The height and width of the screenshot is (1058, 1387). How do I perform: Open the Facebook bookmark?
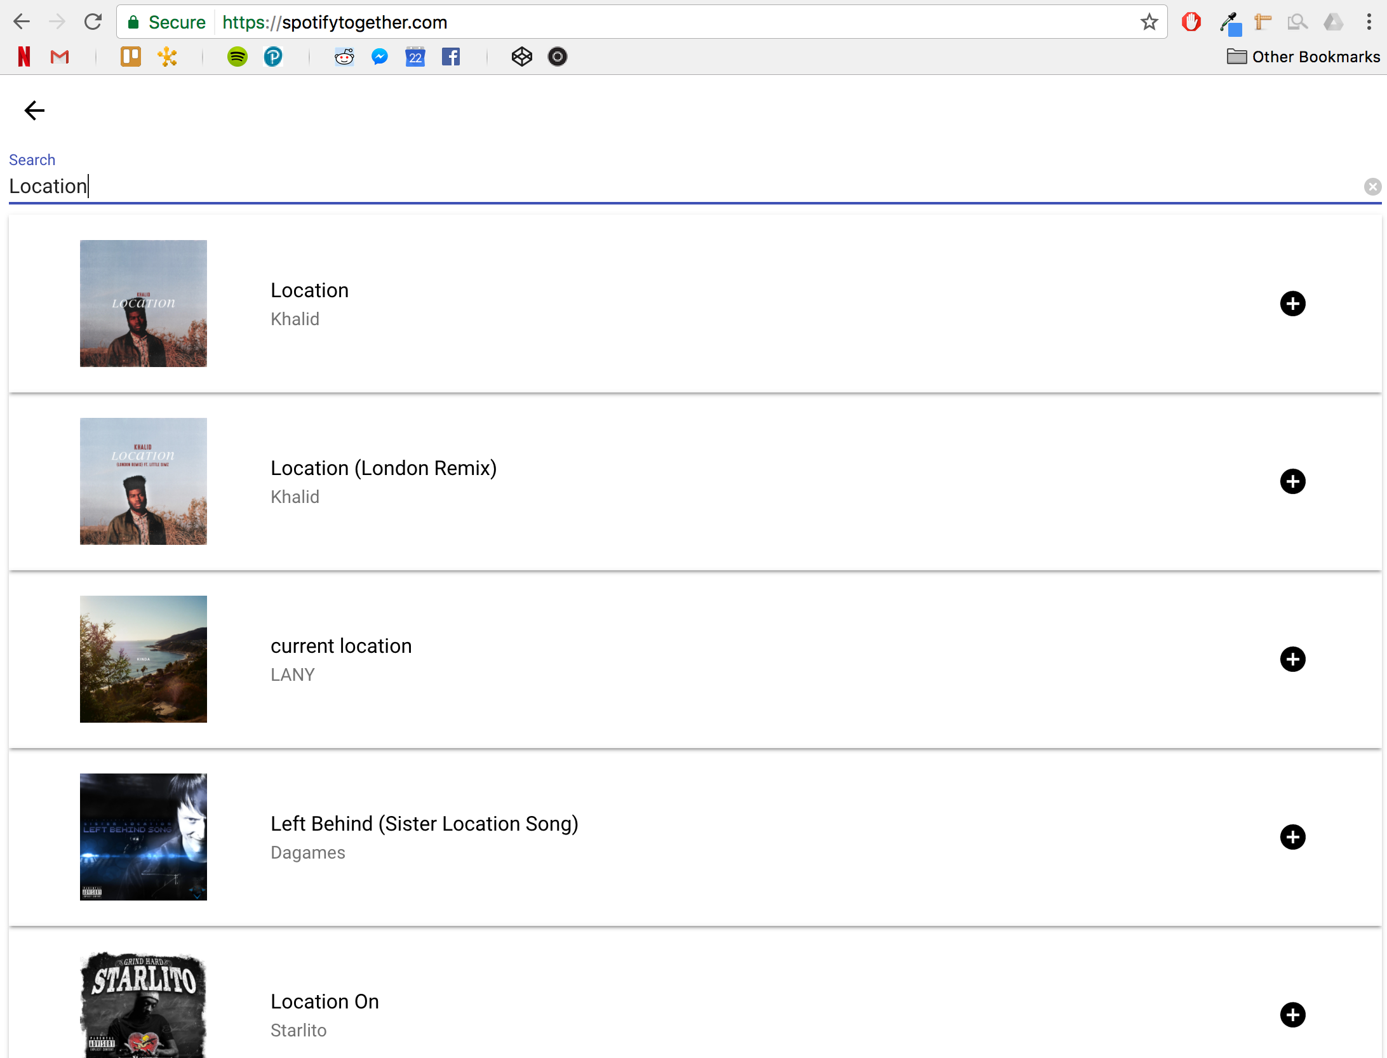tap(451, 57)
